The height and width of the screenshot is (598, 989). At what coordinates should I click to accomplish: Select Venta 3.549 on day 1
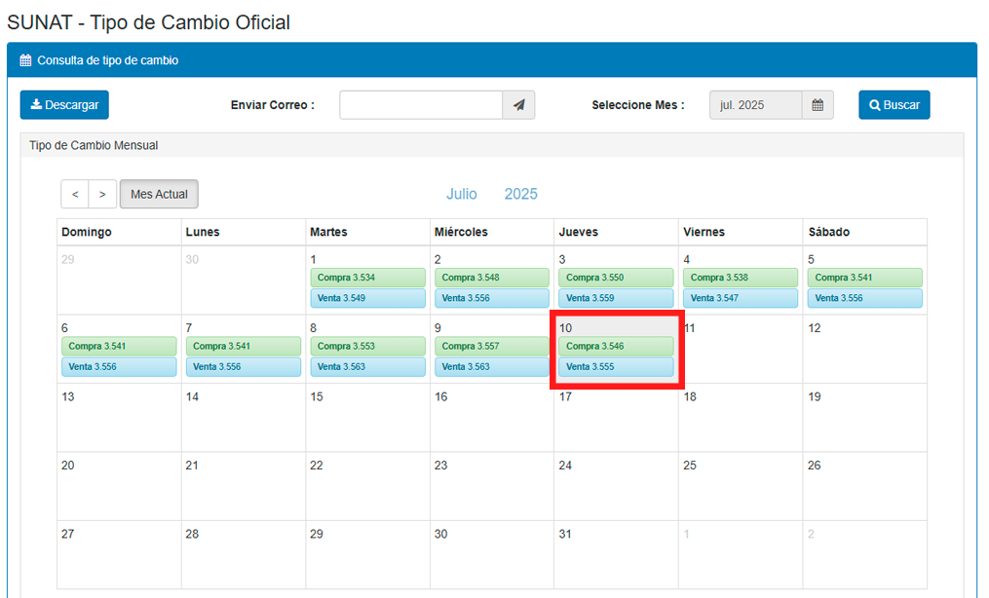(367, 298)
